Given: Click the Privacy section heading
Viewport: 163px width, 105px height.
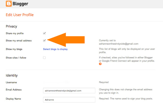Looking at the screenshot, I should point(11,26).
